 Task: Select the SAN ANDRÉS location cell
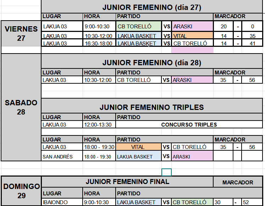[x=62, y=156]
